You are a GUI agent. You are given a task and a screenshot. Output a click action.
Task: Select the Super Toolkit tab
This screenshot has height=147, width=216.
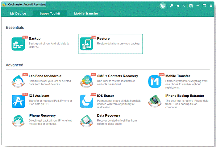tap(49, 14)
